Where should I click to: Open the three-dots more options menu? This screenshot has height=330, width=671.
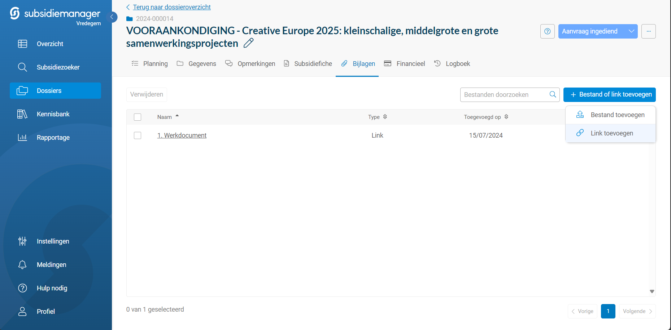click(648, 31)
